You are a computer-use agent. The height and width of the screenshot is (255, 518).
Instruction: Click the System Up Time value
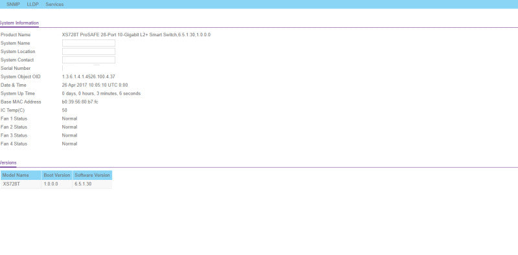[101, 93]
